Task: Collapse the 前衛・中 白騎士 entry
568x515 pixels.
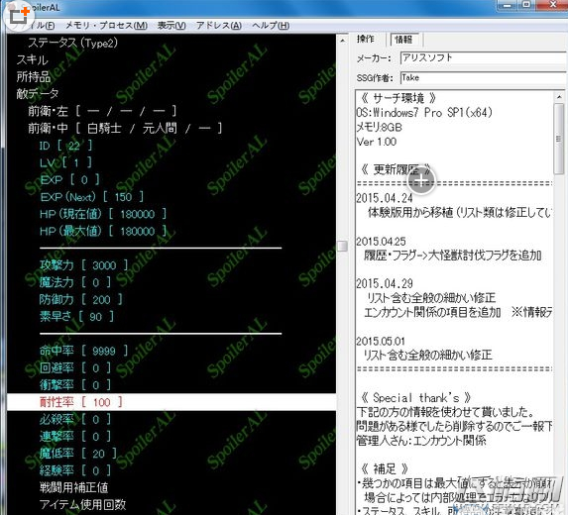Action: click(x=125, y=128)
